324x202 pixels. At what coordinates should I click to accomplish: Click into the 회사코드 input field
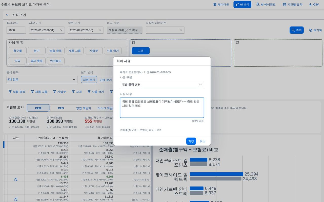[16, 30]
